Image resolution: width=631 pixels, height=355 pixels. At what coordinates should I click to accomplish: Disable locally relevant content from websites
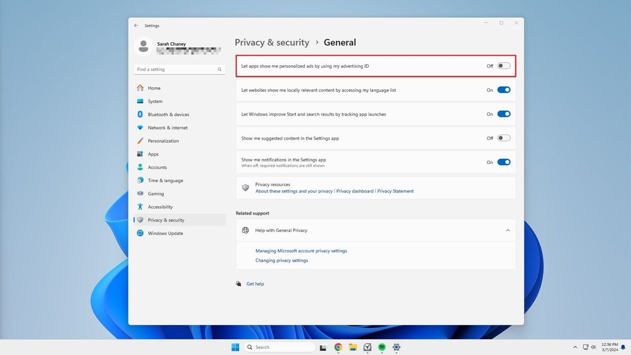tap(503, 89)
